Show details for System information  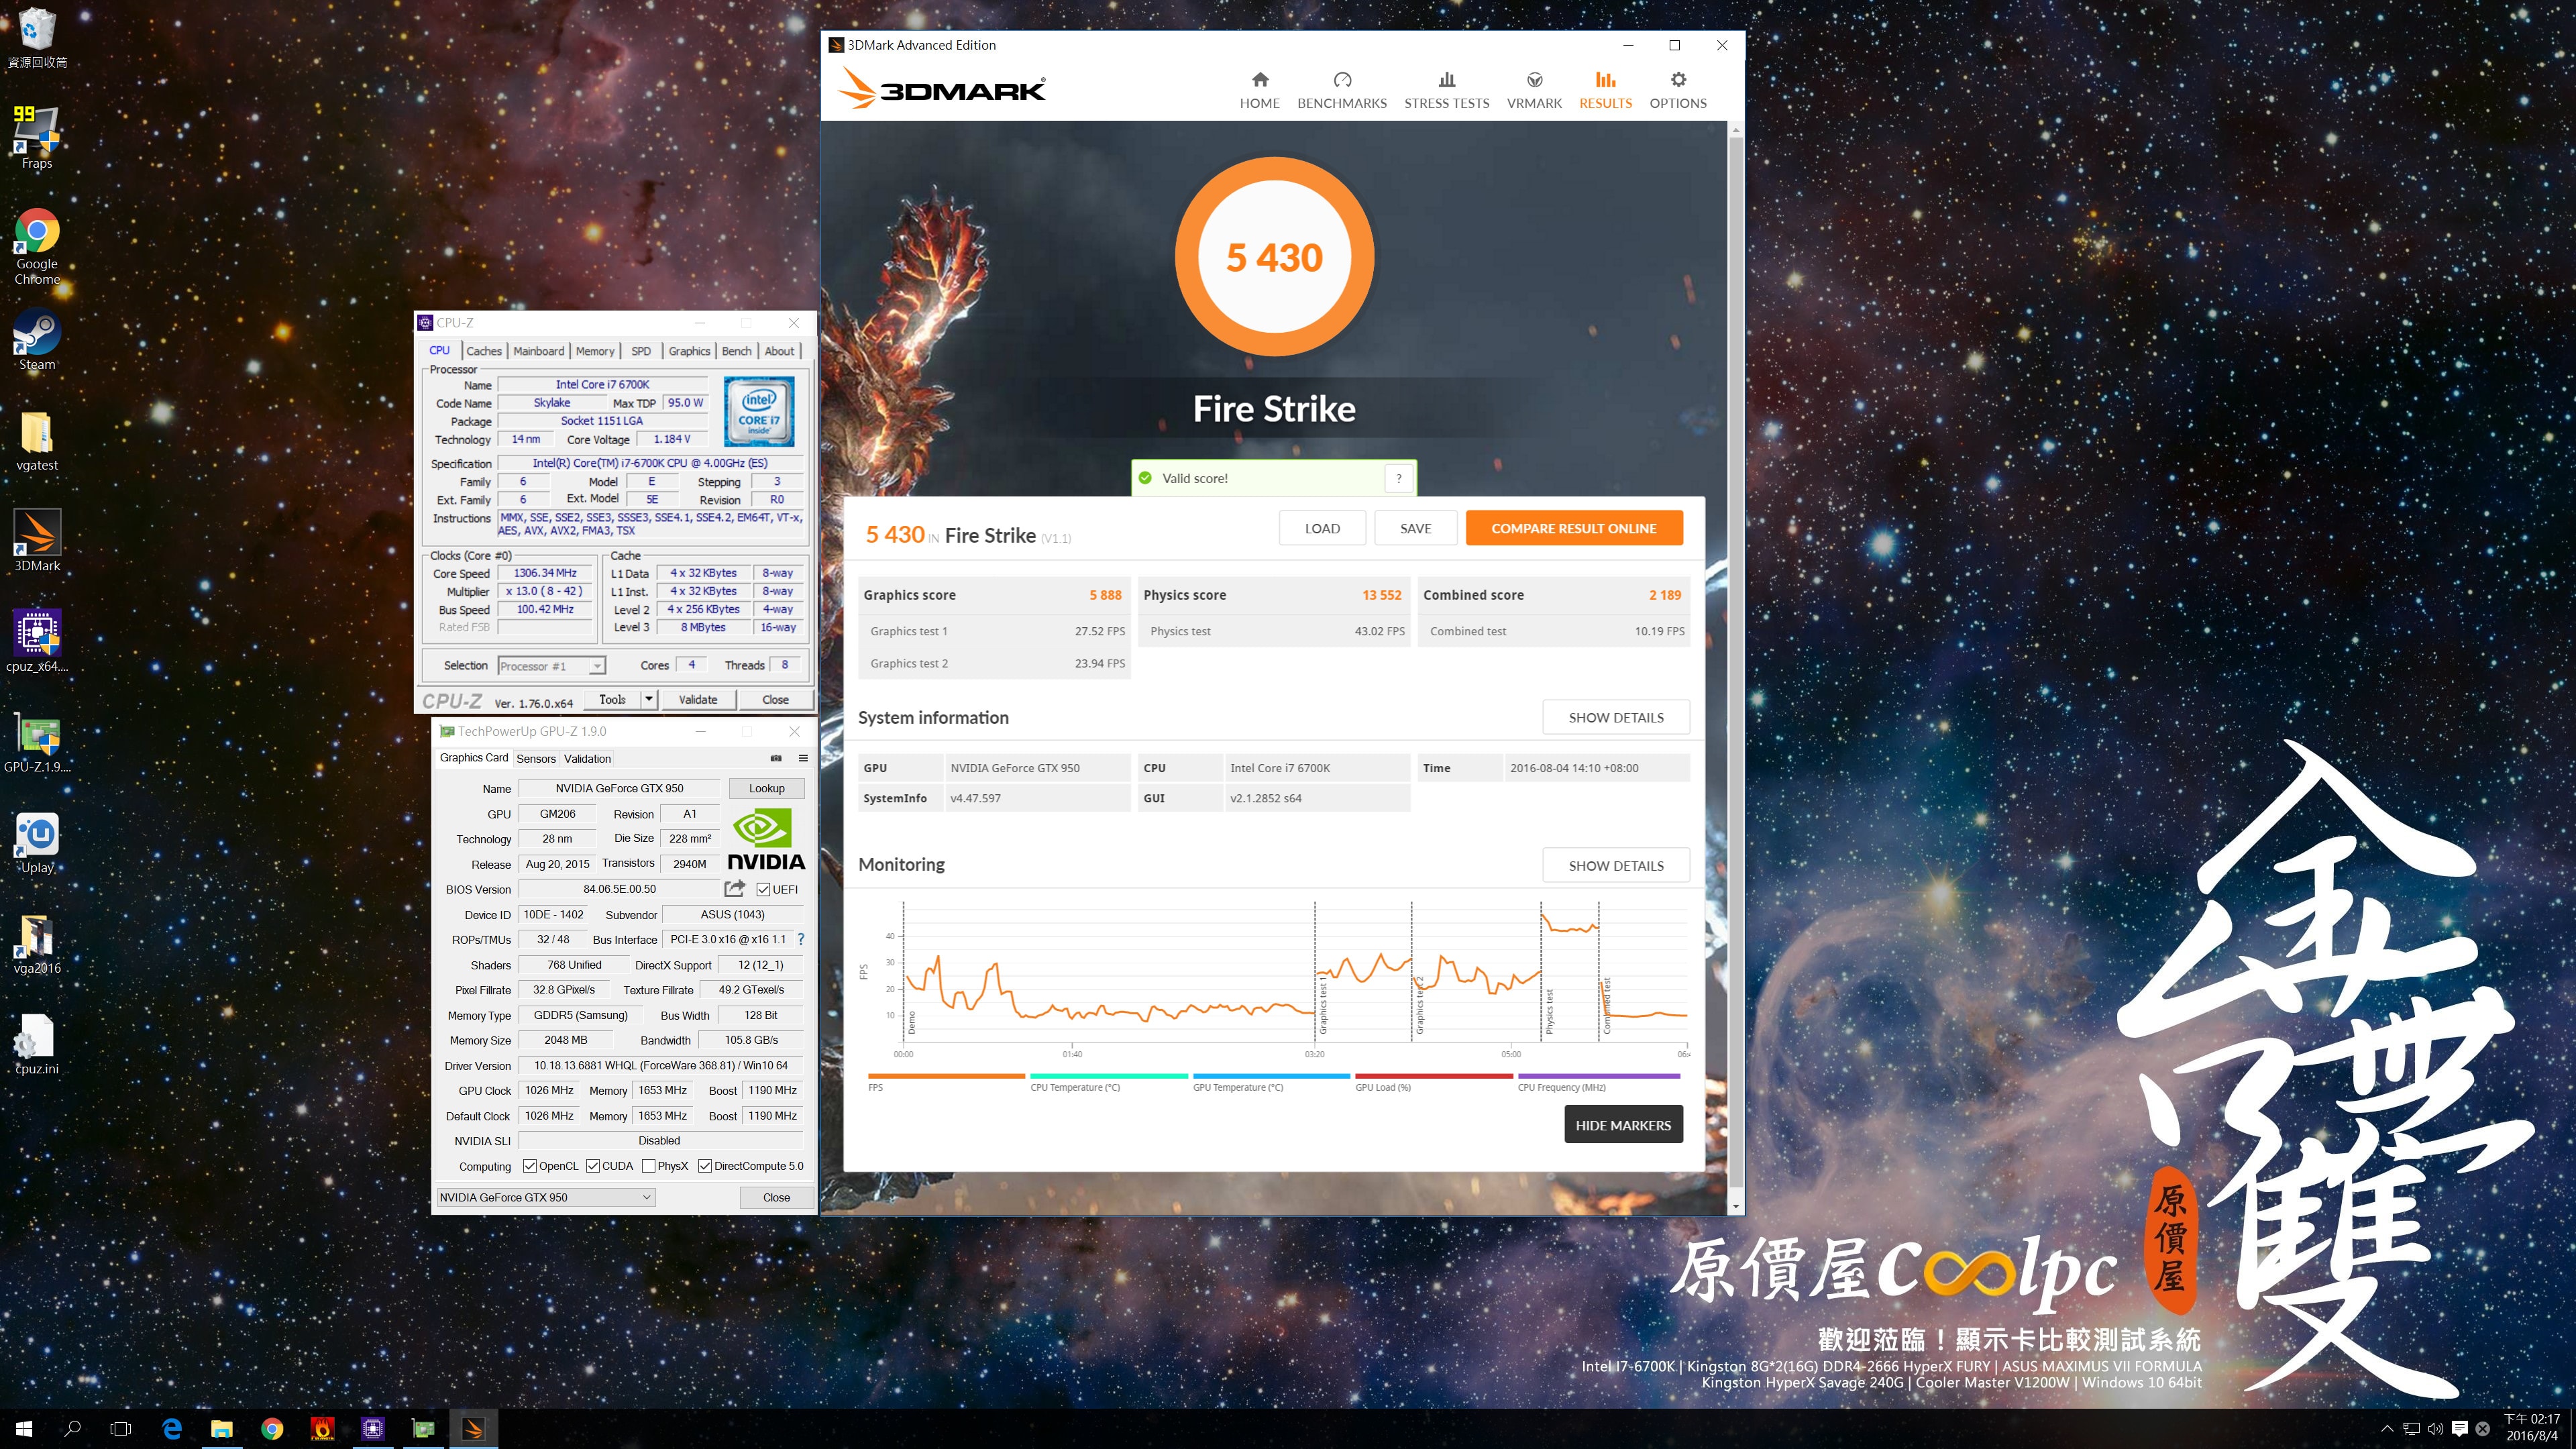coord(1616,718)
